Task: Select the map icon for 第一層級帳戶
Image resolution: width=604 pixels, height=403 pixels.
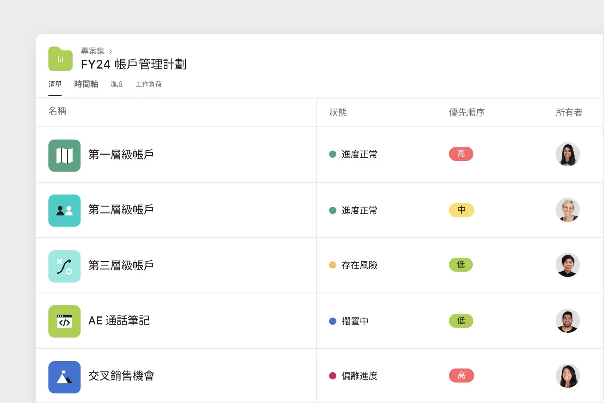Action: (x=64, y=156)
